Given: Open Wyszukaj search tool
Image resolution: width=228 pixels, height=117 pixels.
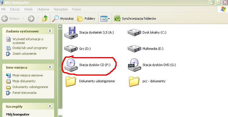Looking at the screenshot, I should (x=63, y=19).
